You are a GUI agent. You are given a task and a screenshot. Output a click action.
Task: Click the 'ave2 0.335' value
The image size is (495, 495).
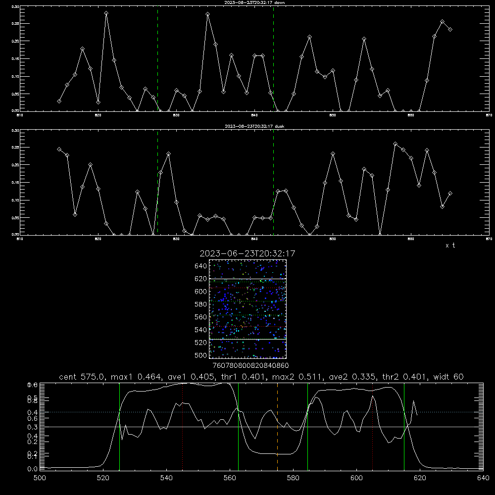pos(353,377)
